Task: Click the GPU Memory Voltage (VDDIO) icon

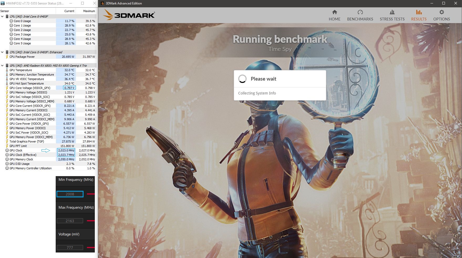Action: coord(7,92)
